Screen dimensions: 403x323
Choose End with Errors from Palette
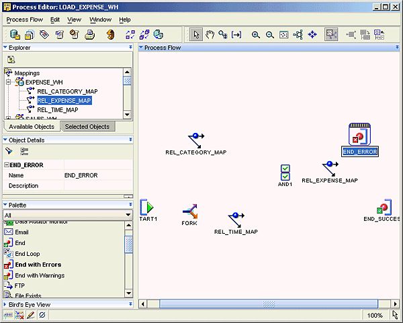coord(38,265)
